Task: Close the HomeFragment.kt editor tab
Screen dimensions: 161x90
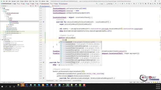Action: pos(51,6)
